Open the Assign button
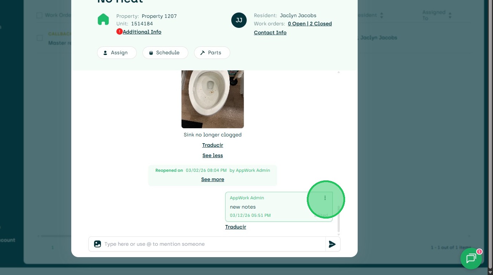 [116, 52]
